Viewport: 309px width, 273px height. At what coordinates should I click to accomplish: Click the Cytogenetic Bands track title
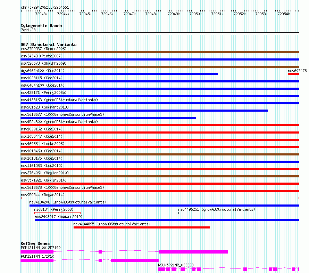(41, 26)
